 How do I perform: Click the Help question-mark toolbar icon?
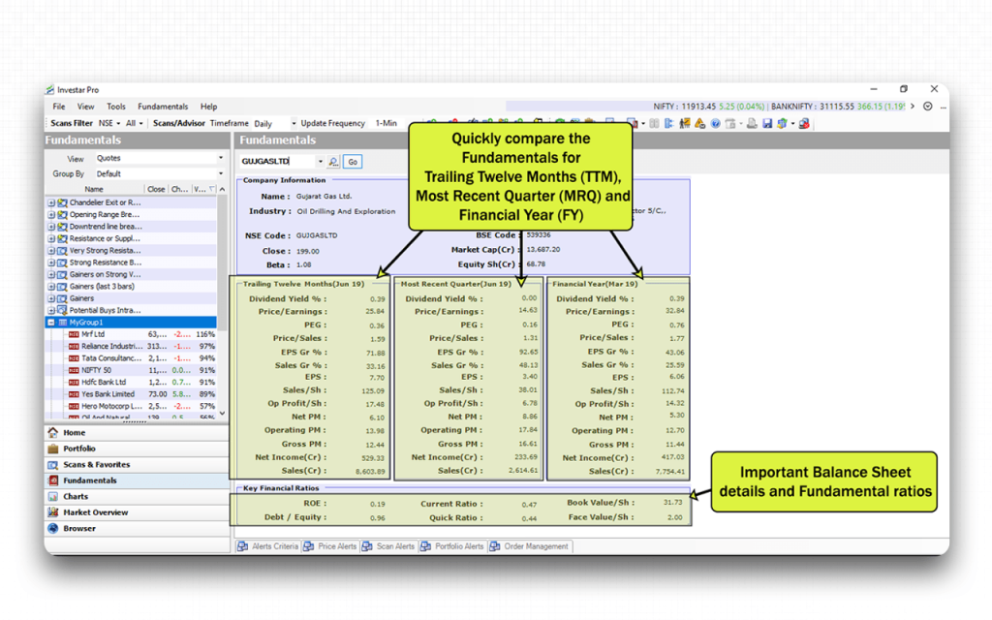coord(717,123)
